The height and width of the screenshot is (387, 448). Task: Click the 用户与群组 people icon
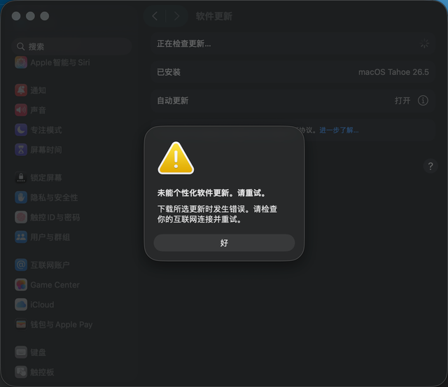click(21, 237)
